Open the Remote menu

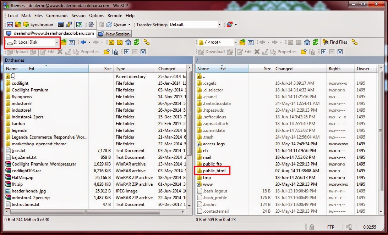coord(115,16)
